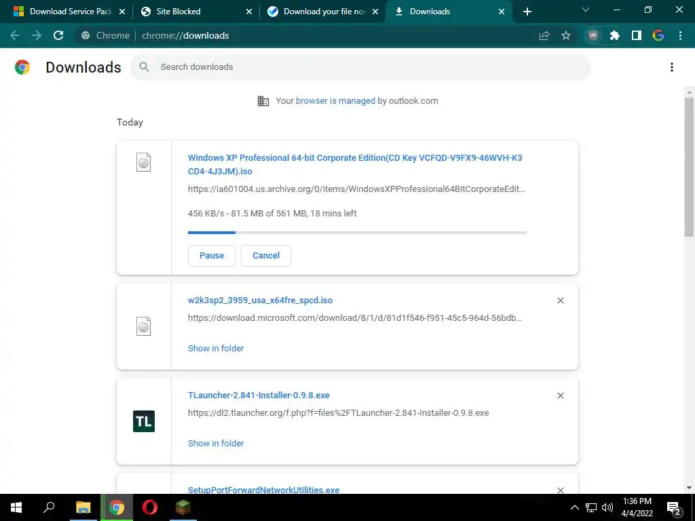Open Windows taskbar search
The height and width of the screenshot is (521, 695).
point(49,507)
